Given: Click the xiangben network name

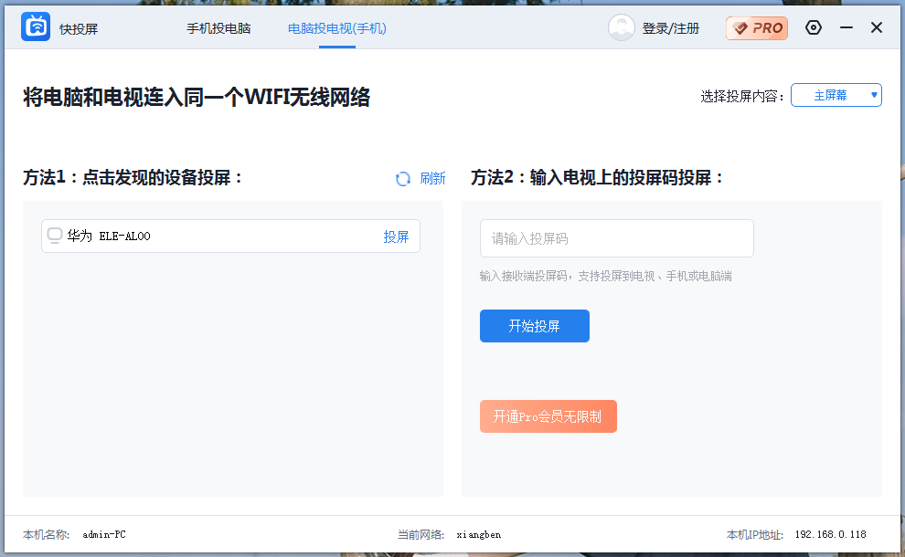Looking at the screenshot, I should coord(478,534).
